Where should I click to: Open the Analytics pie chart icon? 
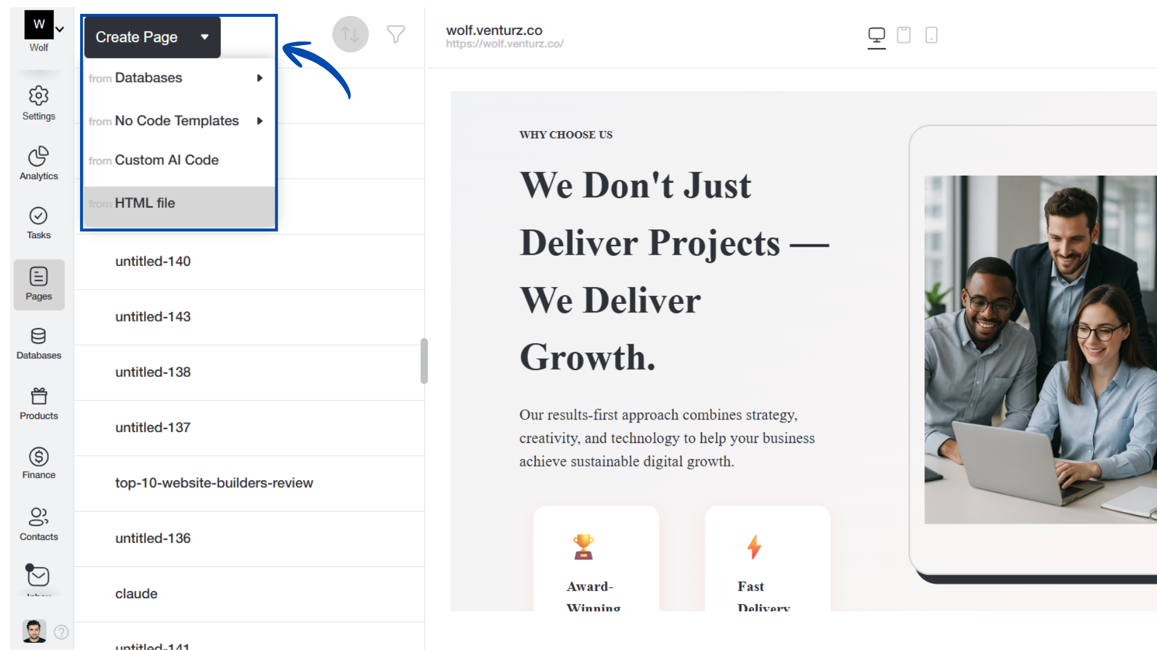[39, 156]
